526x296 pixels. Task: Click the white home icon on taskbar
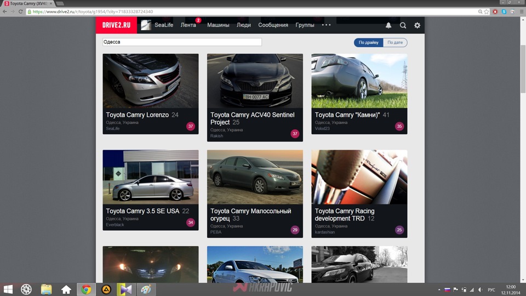[x=66, y=289]
